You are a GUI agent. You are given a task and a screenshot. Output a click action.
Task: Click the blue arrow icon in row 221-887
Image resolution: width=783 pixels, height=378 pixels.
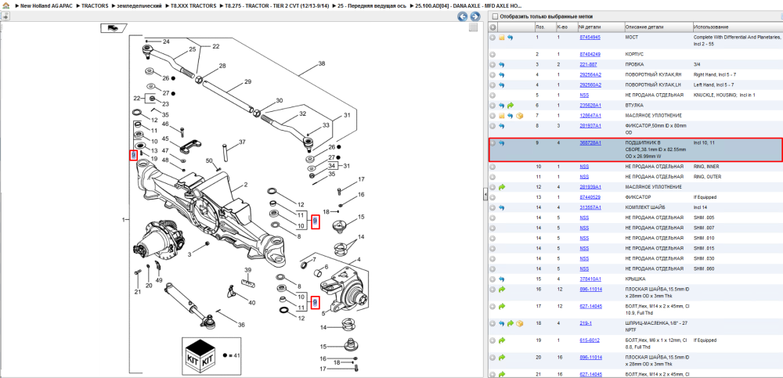[502, 64]
